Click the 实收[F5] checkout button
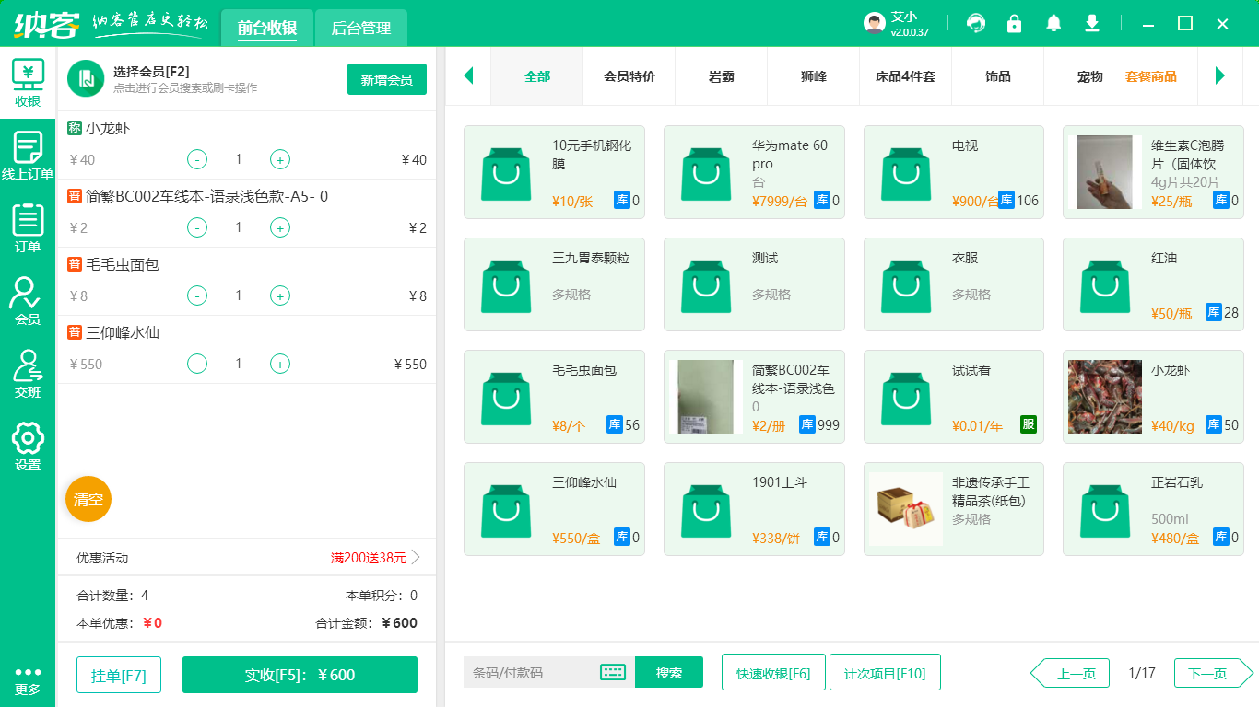Viewport: 1259px width, 707px height. (x=300, y=675)
